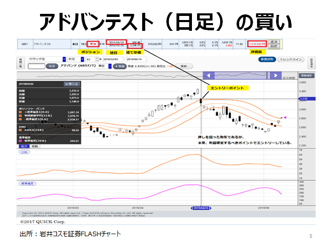Viewport: 331px width, 248px height.
Task: Select the 数値読取 value-reading mode button
Action: [267, 60]
